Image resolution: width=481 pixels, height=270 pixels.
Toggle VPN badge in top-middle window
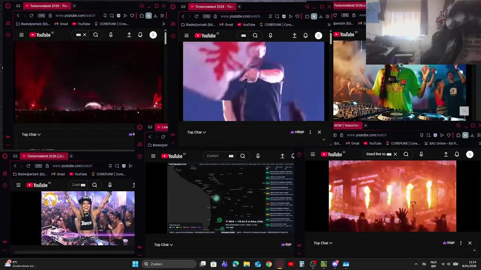coord(206,16)
